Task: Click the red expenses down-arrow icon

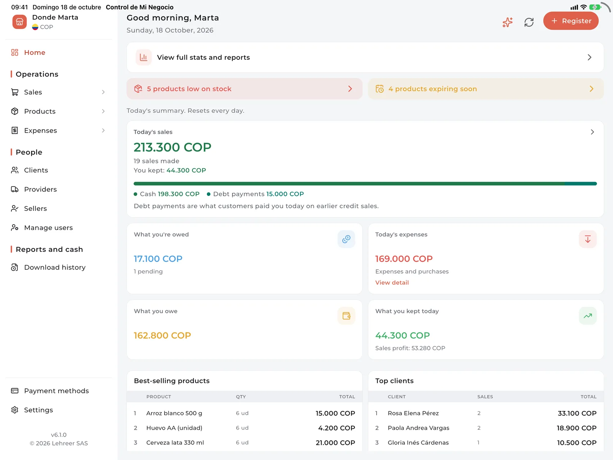Action: [x=588, y=239]
